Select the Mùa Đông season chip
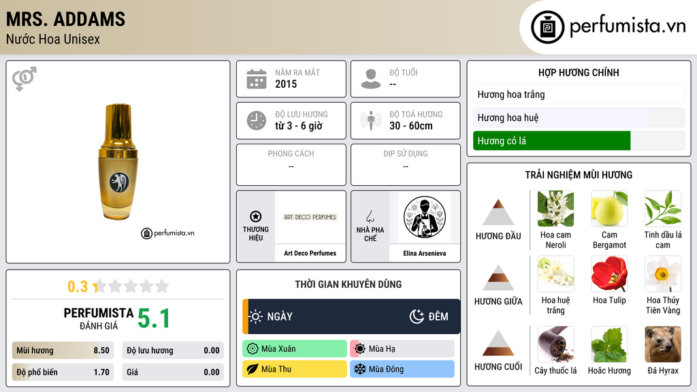The height and width of the screenshot is (392, 697). point(402,369)
